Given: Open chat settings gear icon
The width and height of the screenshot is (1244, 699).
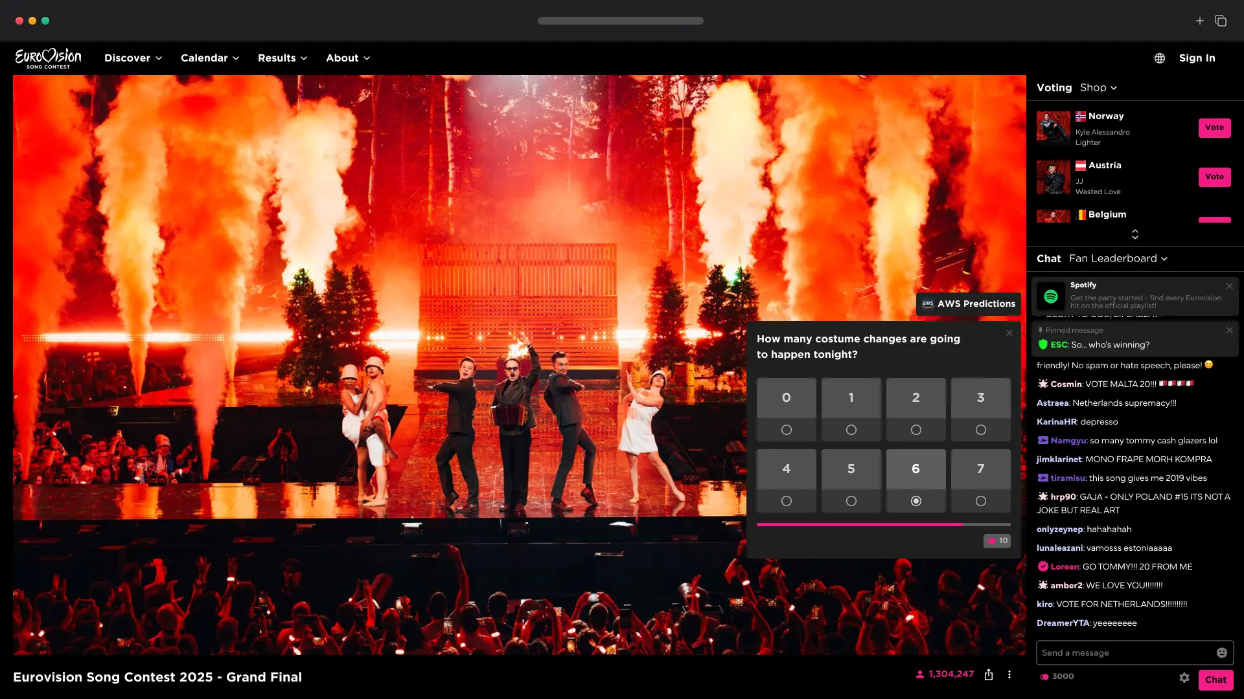Looking at the screenshot, I should click(x=1184, y=678).
